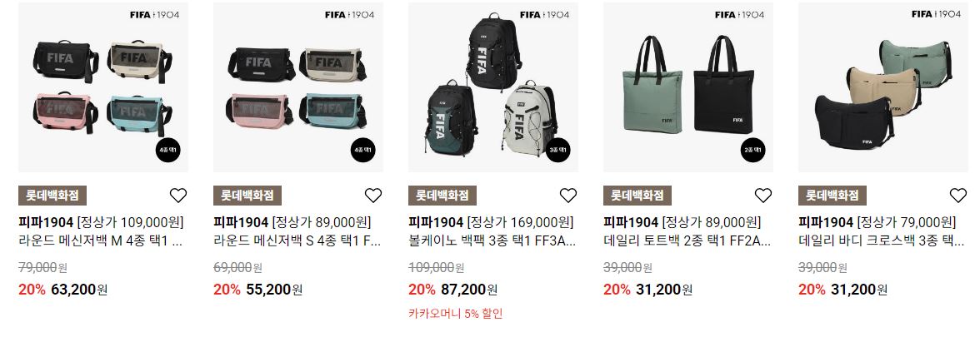975x342 pixels.
Task: Click the 카카오머니 5% 할인 promotion text
Action: [x=455, y=314]
